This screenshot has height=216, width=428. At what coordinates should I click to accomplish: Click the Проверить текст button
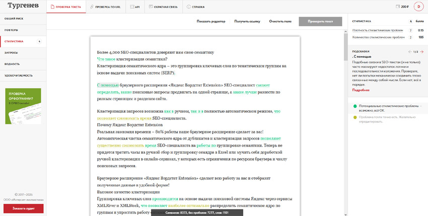[320, 22]
